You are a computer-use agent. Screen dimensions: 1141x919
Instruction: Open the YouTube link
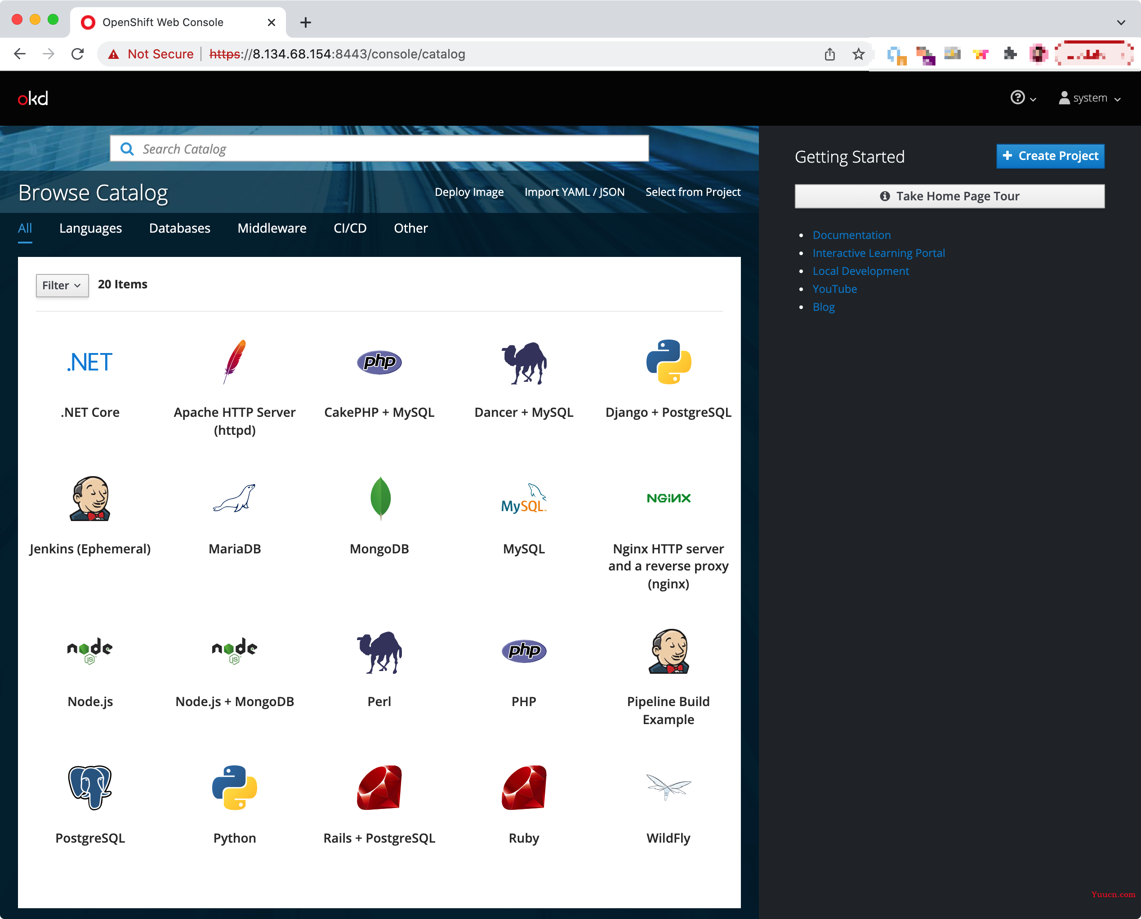834,288
